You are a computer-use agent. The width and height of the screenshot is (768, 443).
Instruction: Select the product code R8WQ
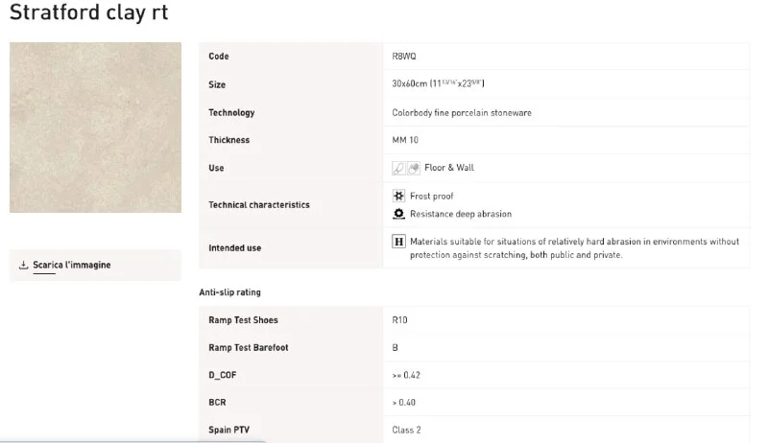404,57
